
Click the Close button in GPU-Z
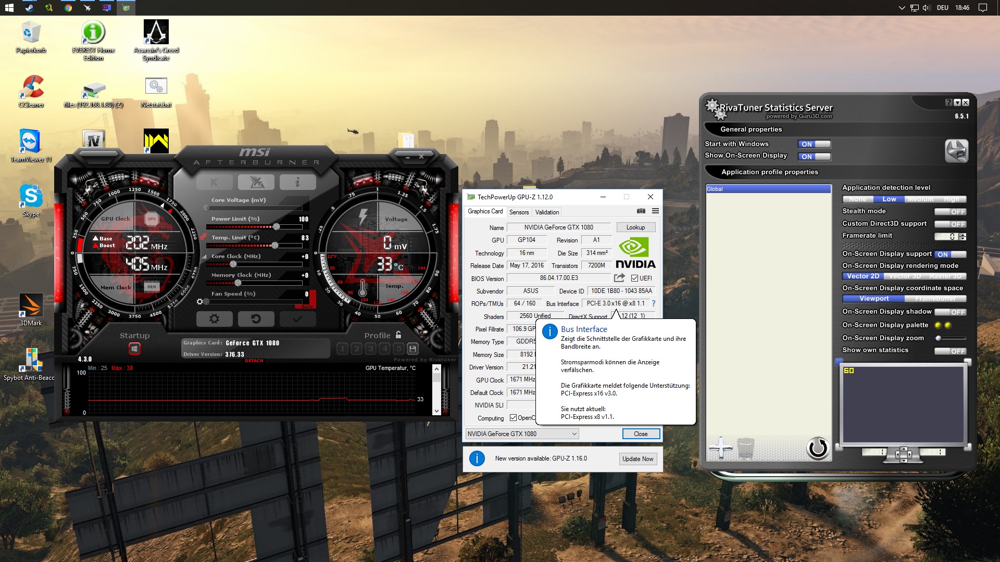[x=641, y=434]
